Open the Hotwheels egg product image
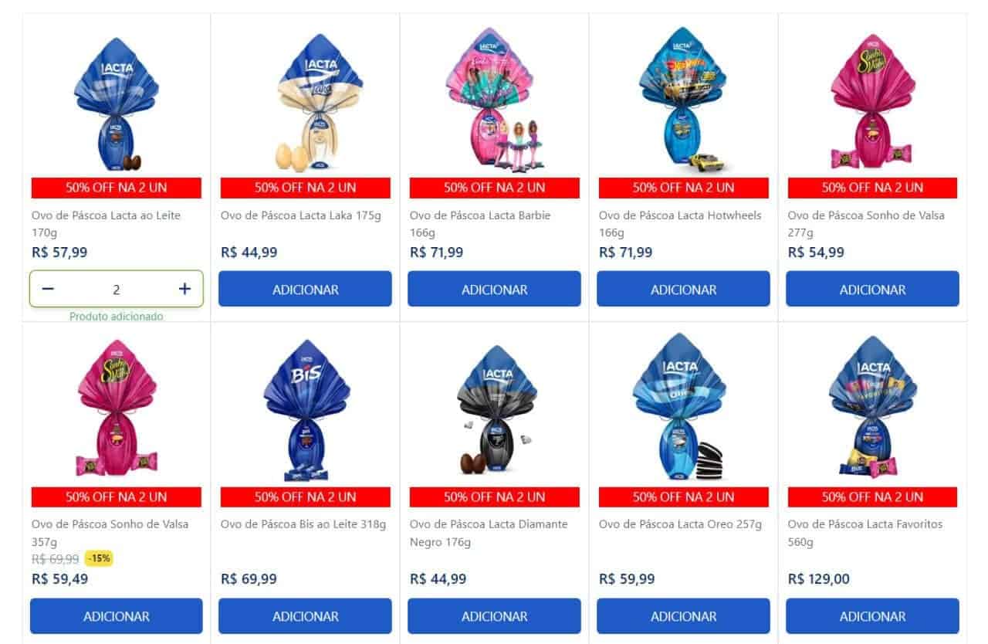The image size is (988, 644). coord(683,100)
